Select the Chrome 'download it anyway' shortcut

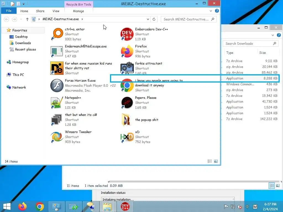pos(127,86)
